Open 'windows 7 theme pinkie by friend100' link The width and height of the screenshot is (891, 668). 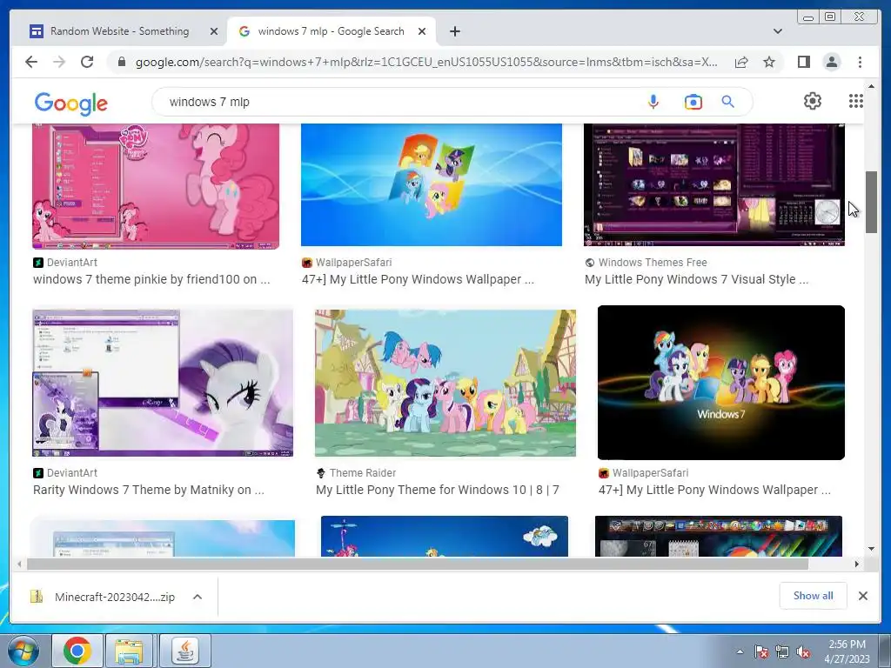151,279
